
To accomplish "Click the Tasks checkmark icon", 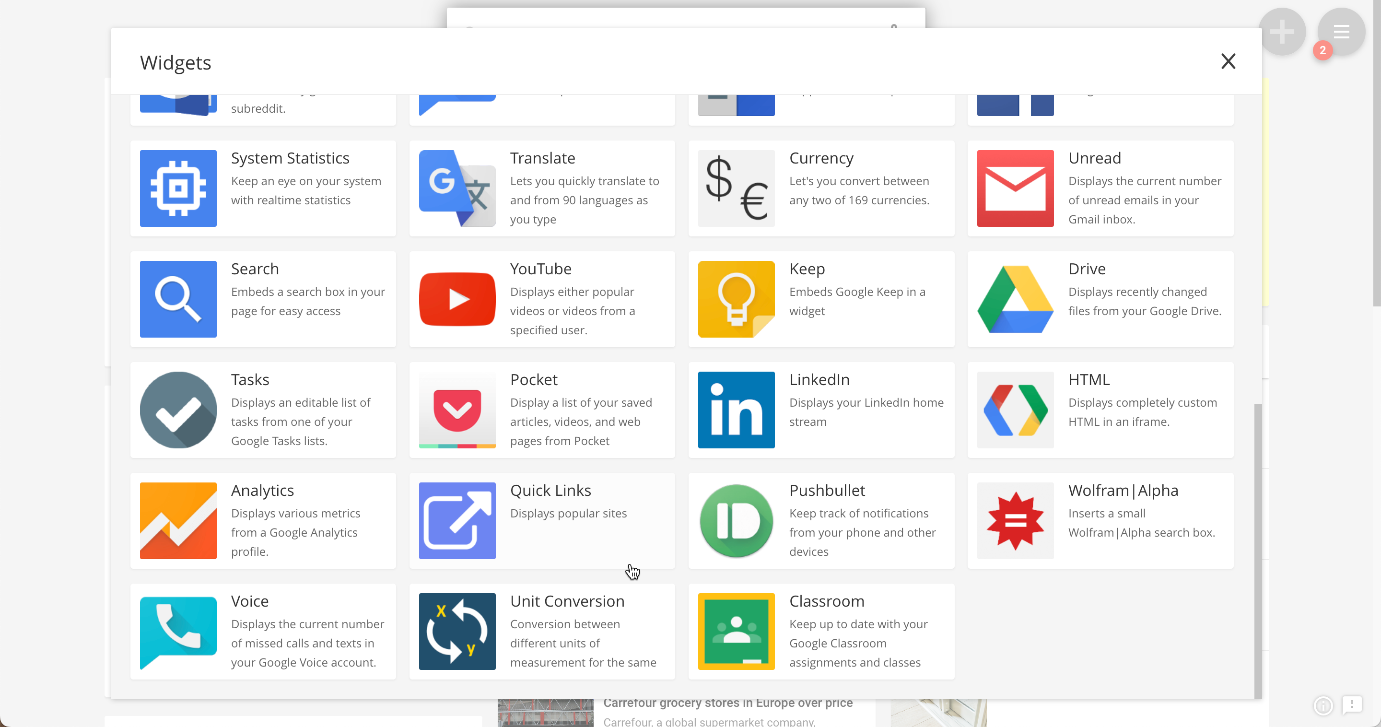I will (x=178, y=410).
